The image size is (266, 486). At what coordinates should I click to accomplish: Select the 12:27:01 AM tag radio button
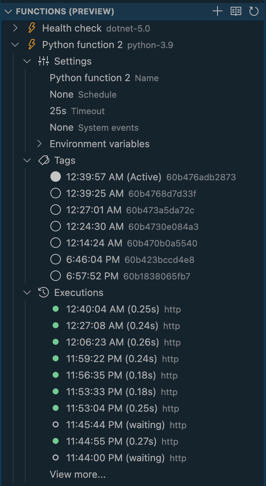click(x=56, y=210)
